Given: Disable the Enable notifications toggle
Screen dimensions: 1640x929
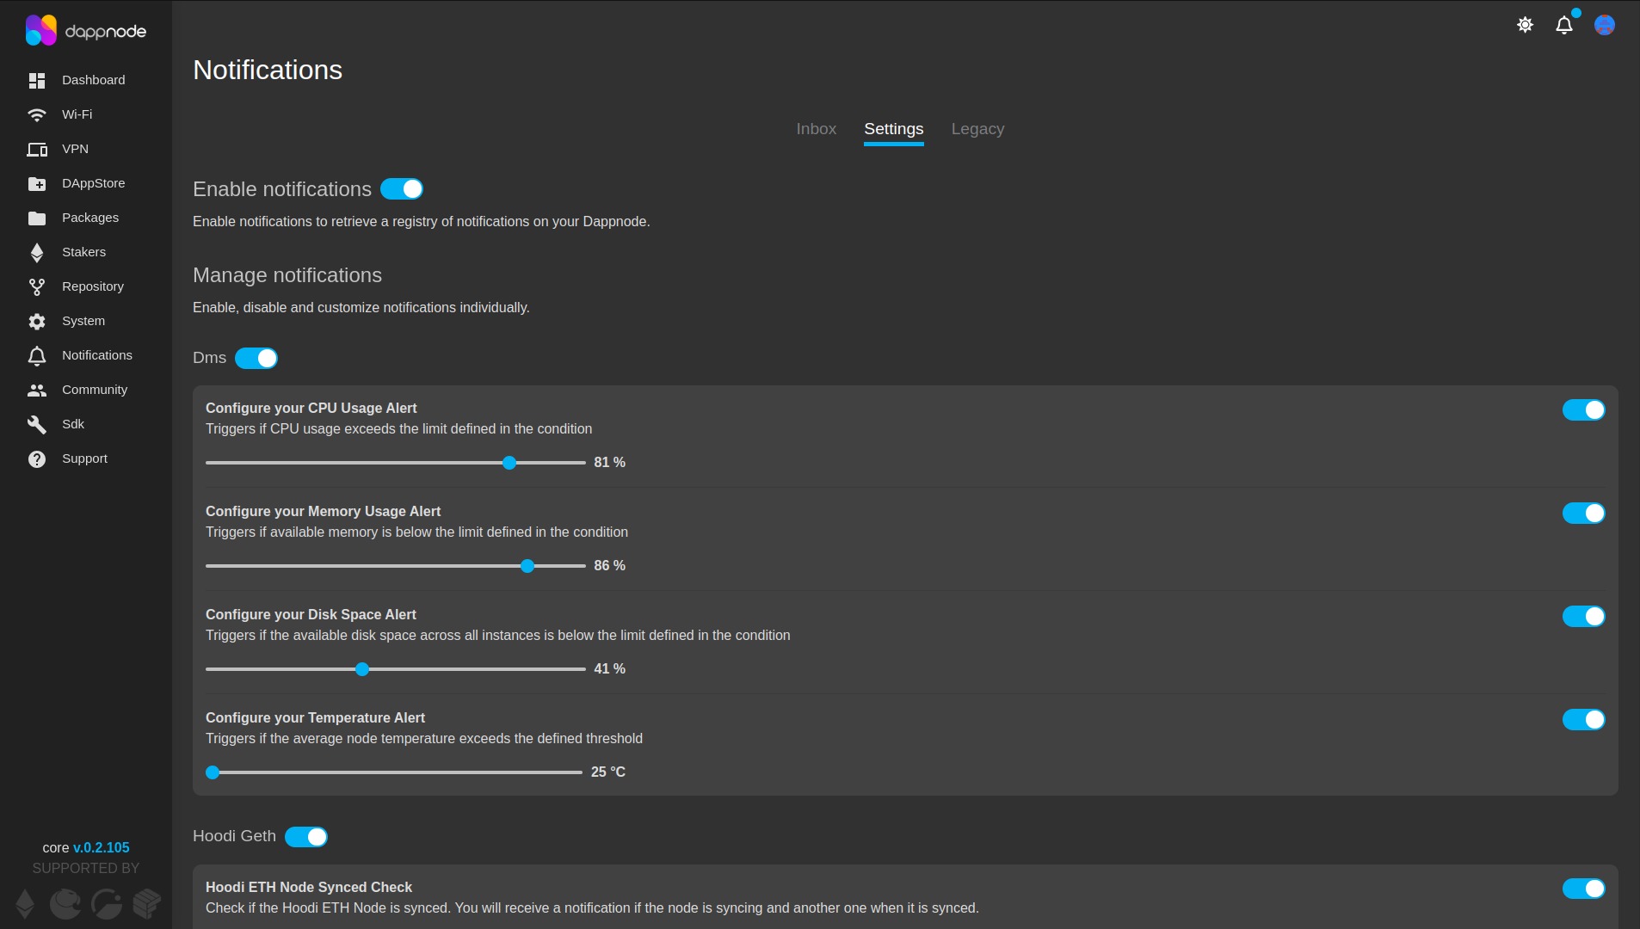Looking at the screenshot, I should click(x=402, y=188).
